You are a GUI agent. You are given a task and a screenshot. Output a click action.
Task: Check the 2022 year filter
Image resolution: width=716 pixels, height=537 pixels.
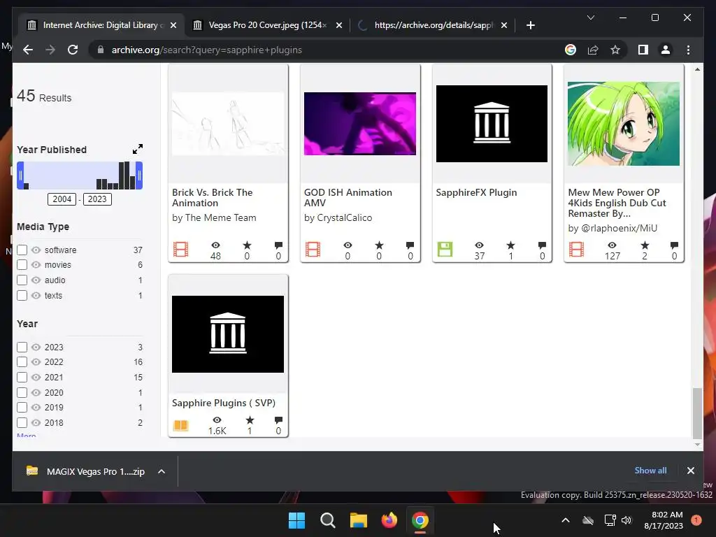(x=22, y=361)
